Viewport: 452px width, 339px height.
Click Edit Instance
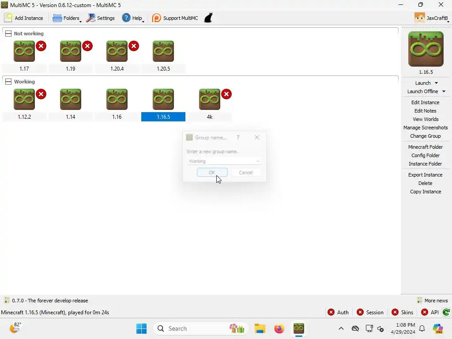point(426,102)
